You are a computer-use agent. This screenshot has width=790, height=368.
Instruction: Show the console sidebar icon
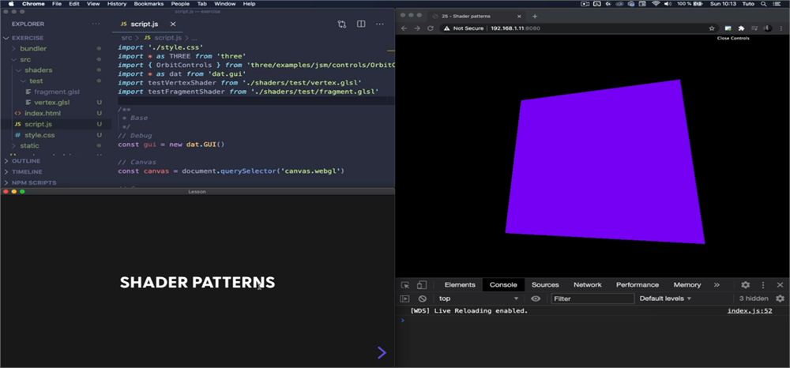coord(404,299)
